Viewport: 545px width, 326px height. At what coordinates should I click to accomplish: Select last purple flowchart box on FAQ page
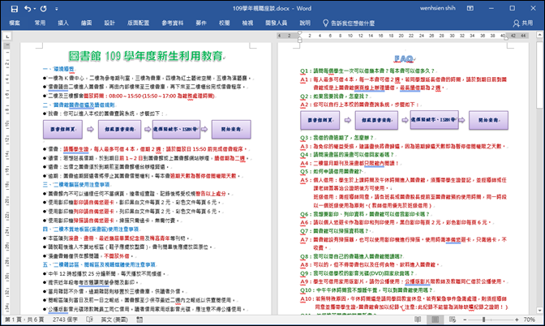(488, 120)
